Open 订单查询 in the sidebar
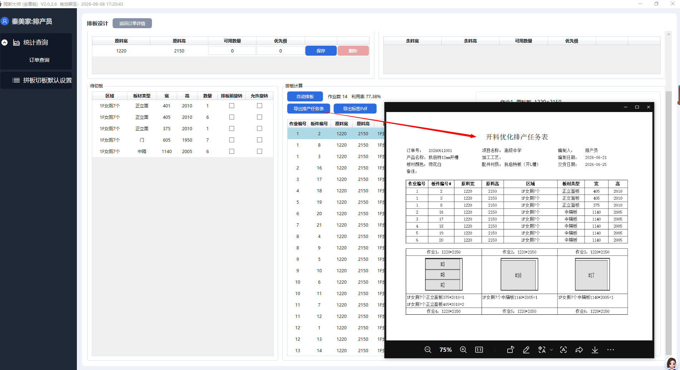Viewport: 680px width, 370px height. click(39, 60)
